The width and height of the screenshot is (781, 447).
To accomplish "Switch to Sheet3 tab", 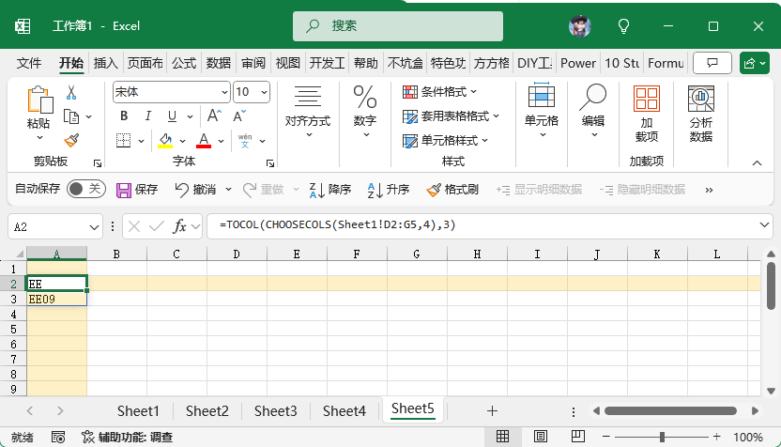I will [x=275, y=411].
